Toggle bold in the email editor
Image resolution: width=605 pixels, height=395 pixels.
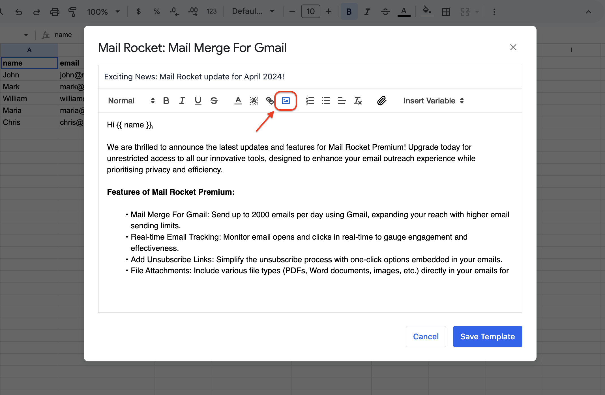pyautogui.click(x=166, y=101)
